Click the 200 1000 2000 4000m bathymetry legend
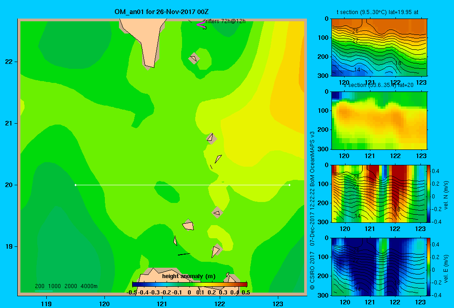The image size is (454, 308). click(66, 286)
